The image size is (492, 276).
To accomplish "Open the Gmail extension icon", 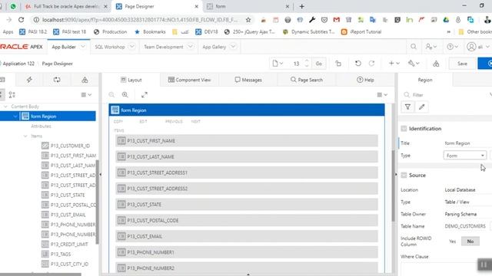I will click(x=337, y=20).
